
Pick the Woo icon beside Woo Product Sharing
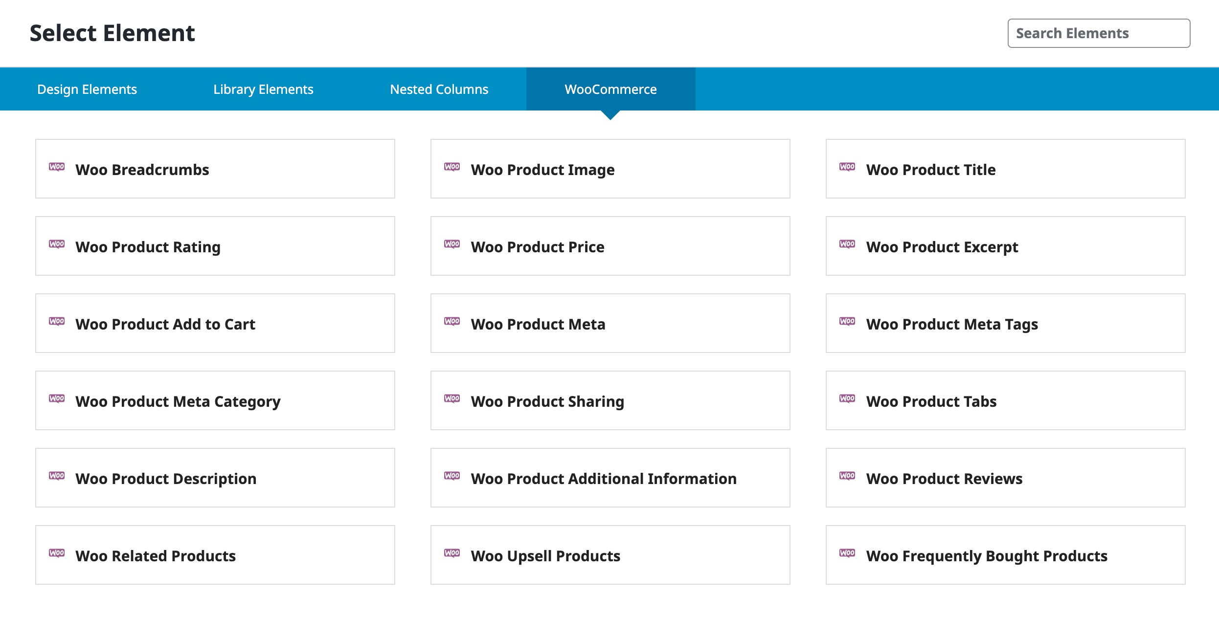(x=452, y=399)
